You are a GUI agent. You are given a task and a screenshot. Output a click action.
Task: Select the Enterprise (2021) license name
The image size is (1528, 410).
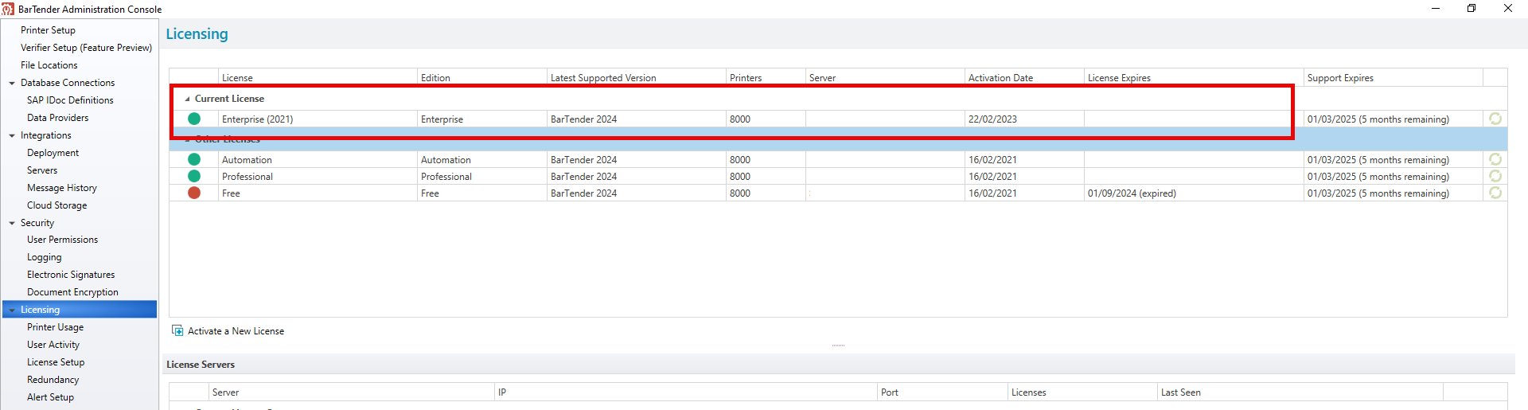coord(257,119)
